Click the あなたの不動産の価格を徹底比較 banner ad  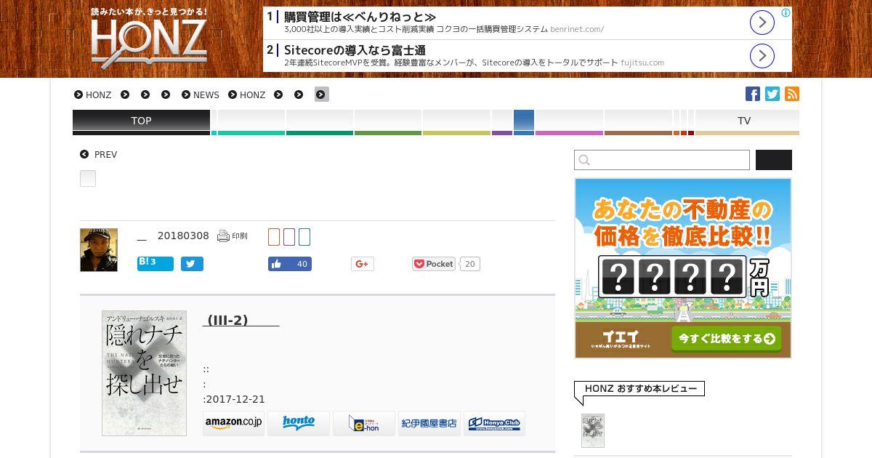[683, 268]
